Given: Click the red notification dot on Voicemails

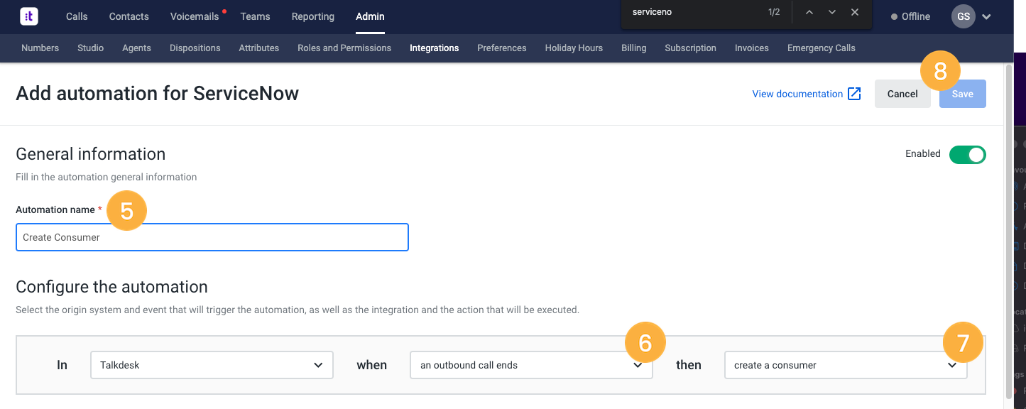Looking at the screenshot, I should (x=224, y=10).
